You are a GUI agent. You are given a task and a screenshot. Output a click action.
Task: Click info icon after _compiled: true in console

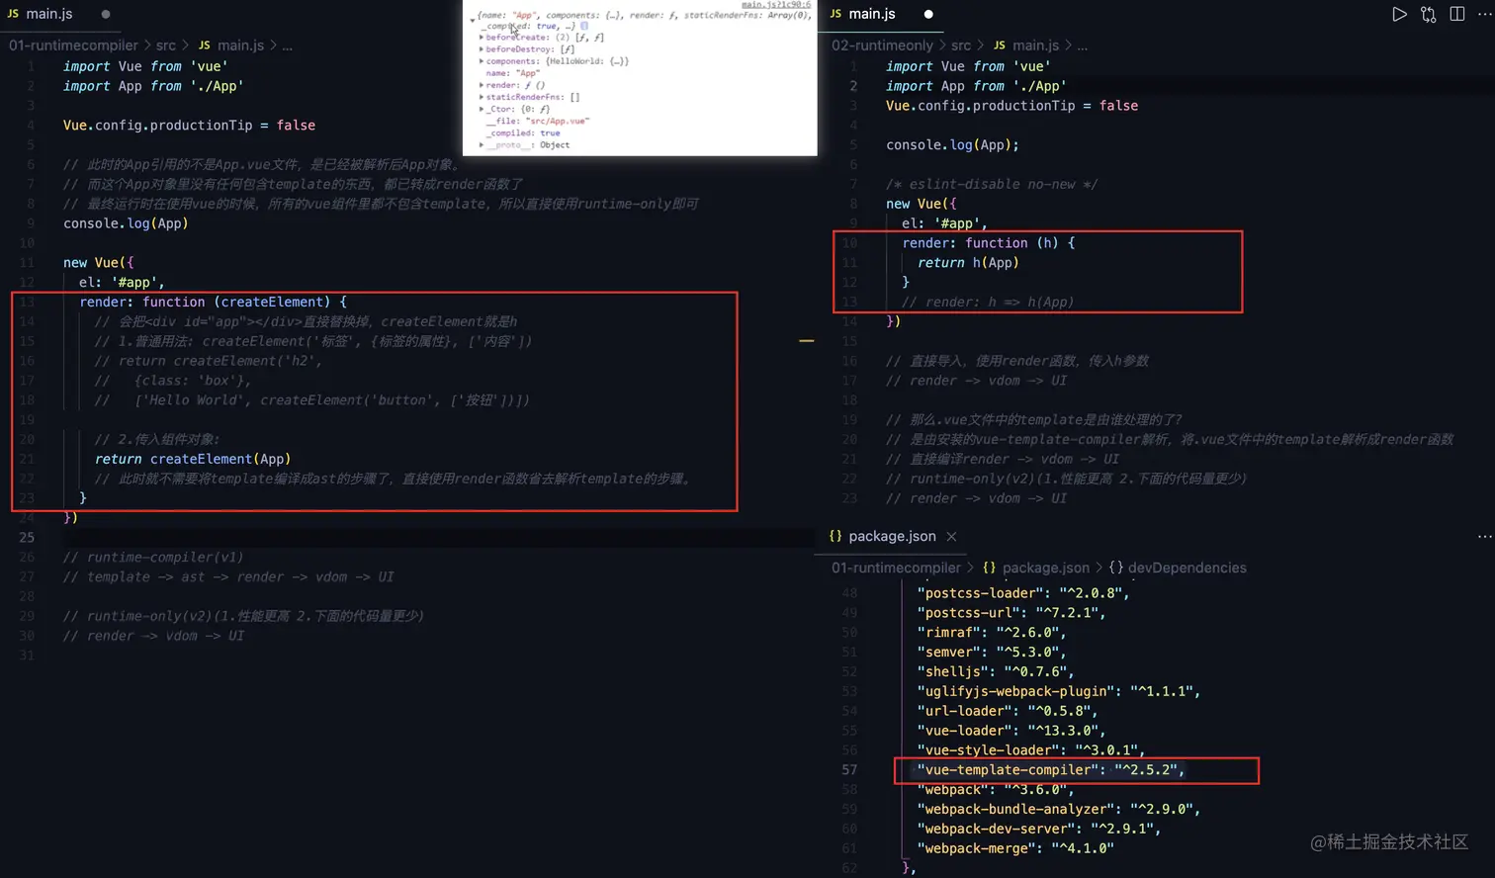tap(584, 27)
